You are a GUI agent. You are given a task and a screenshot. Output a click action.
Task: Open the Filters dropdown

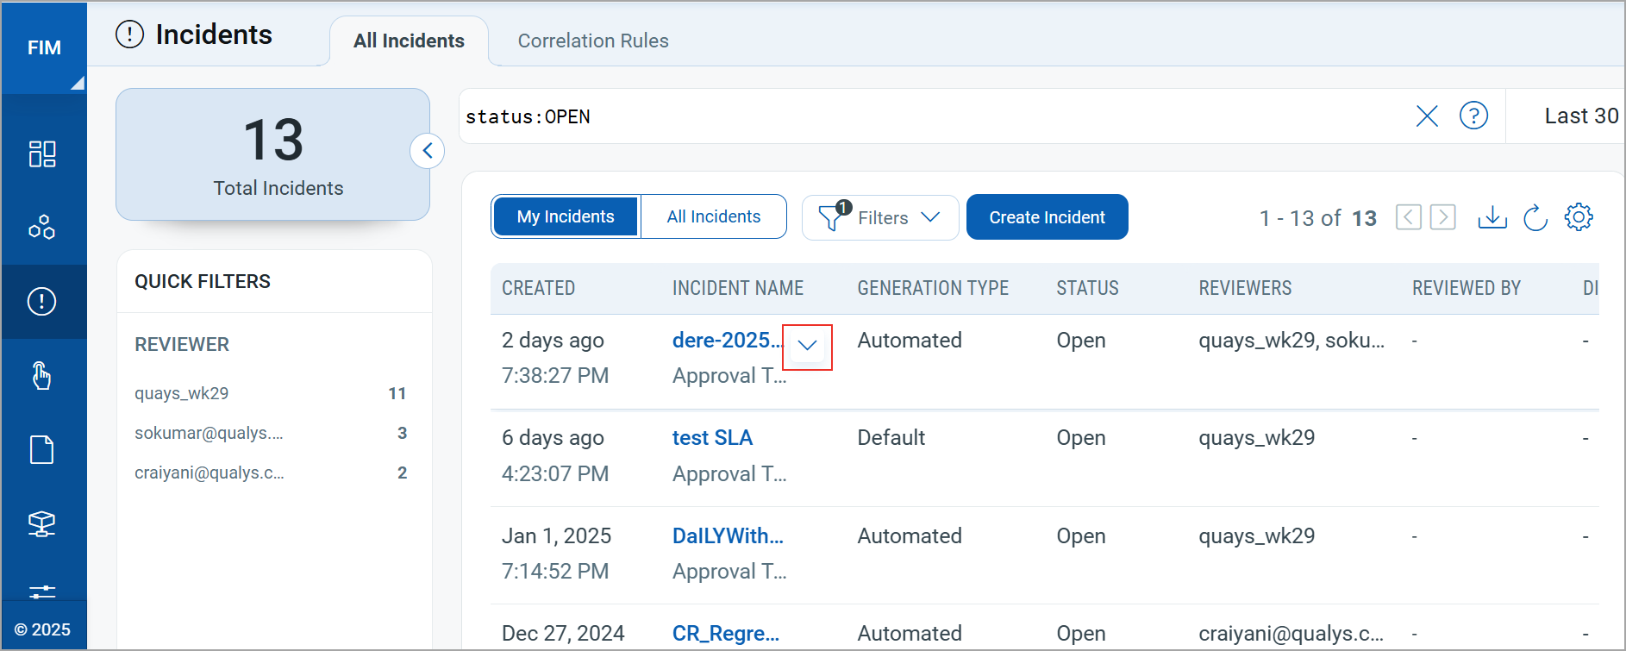[x=880, y=217]
